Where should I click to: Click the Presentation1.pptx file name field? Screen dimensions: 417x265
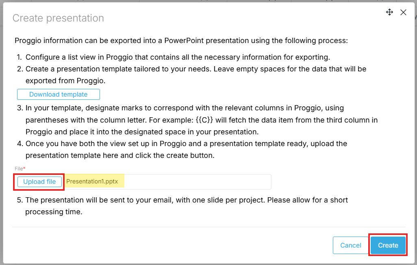[167, 182]
